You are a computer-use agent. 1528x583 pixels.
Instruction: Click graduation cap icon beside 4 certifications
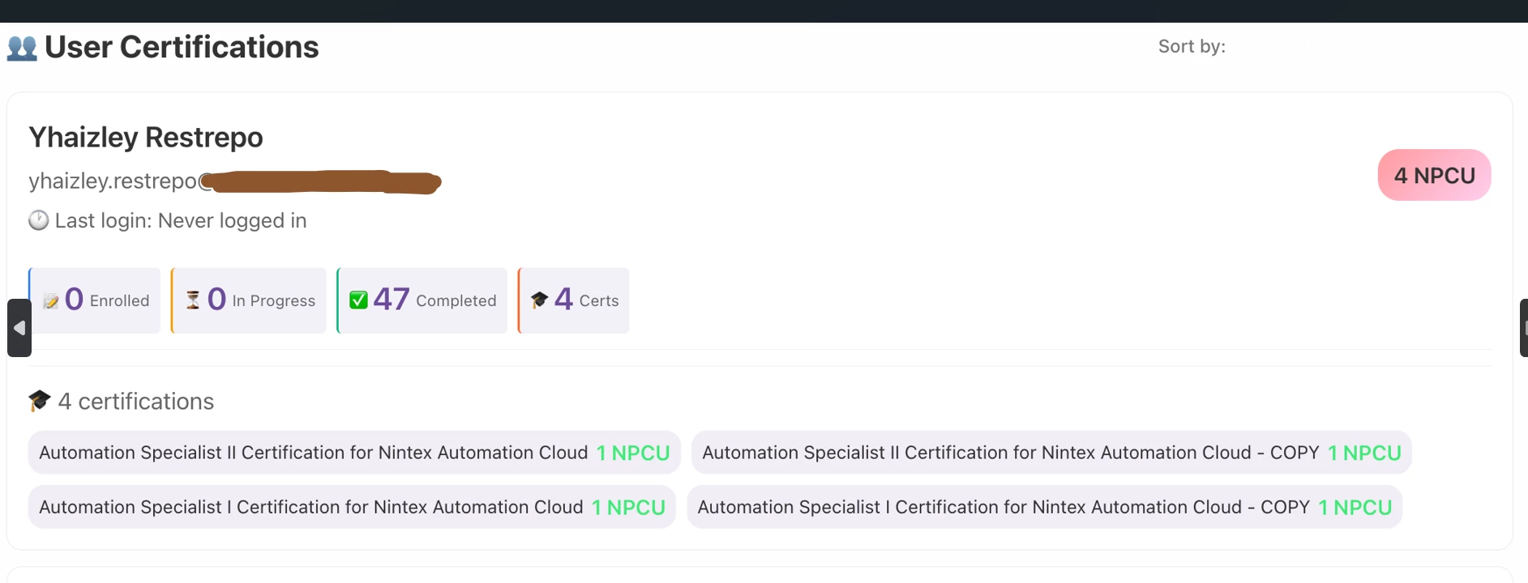pos(40,401)
